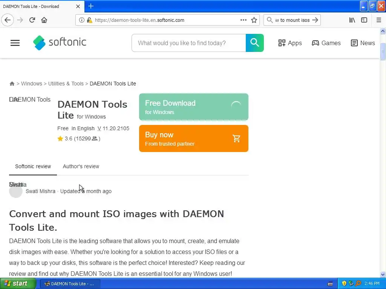Click the padlock warning icon in address bar

(x=90, y=20)
